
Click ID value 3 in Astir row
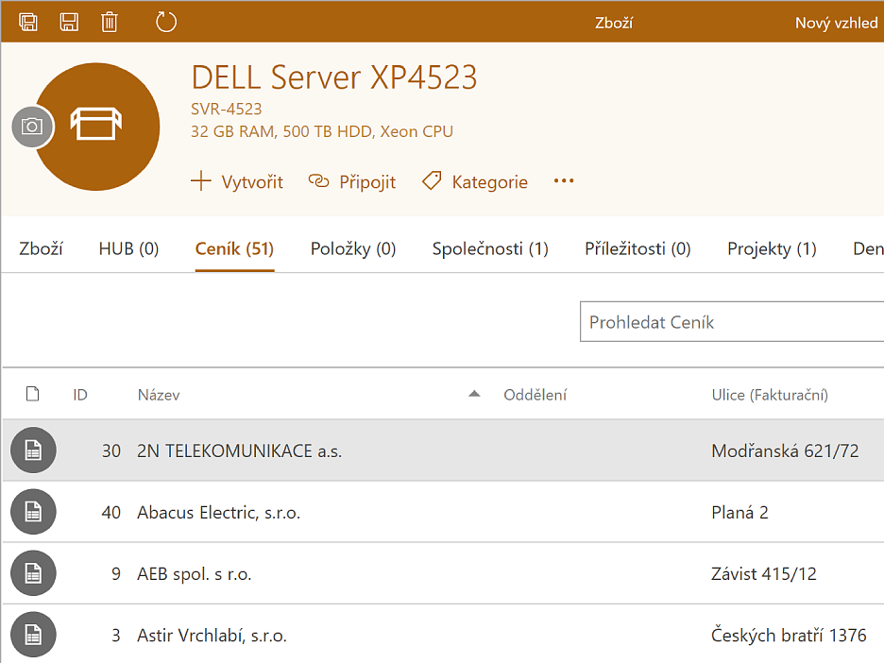(116, 636)
